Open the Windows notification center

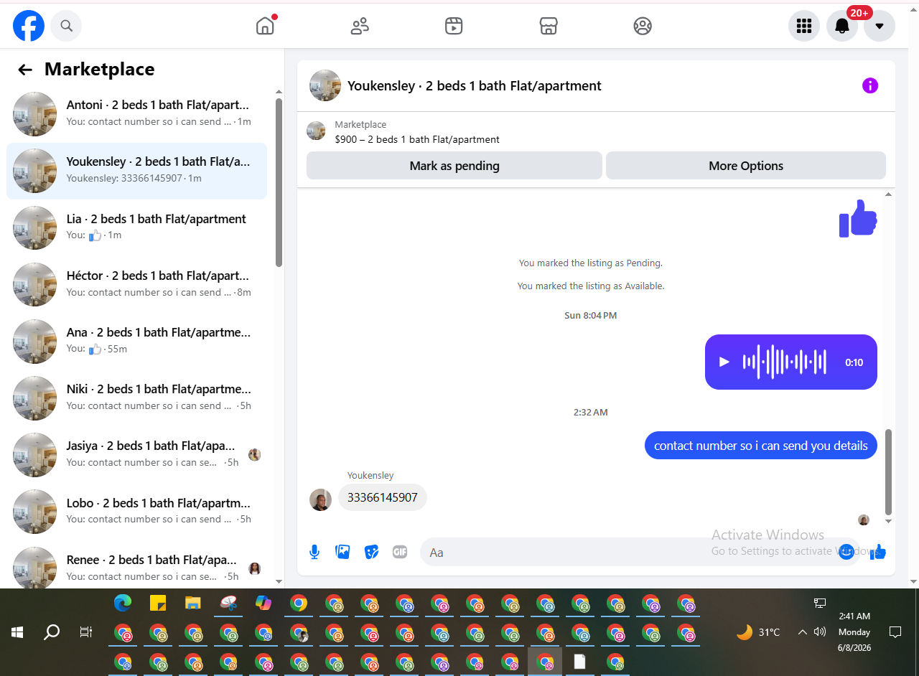[x=895, y=632]
